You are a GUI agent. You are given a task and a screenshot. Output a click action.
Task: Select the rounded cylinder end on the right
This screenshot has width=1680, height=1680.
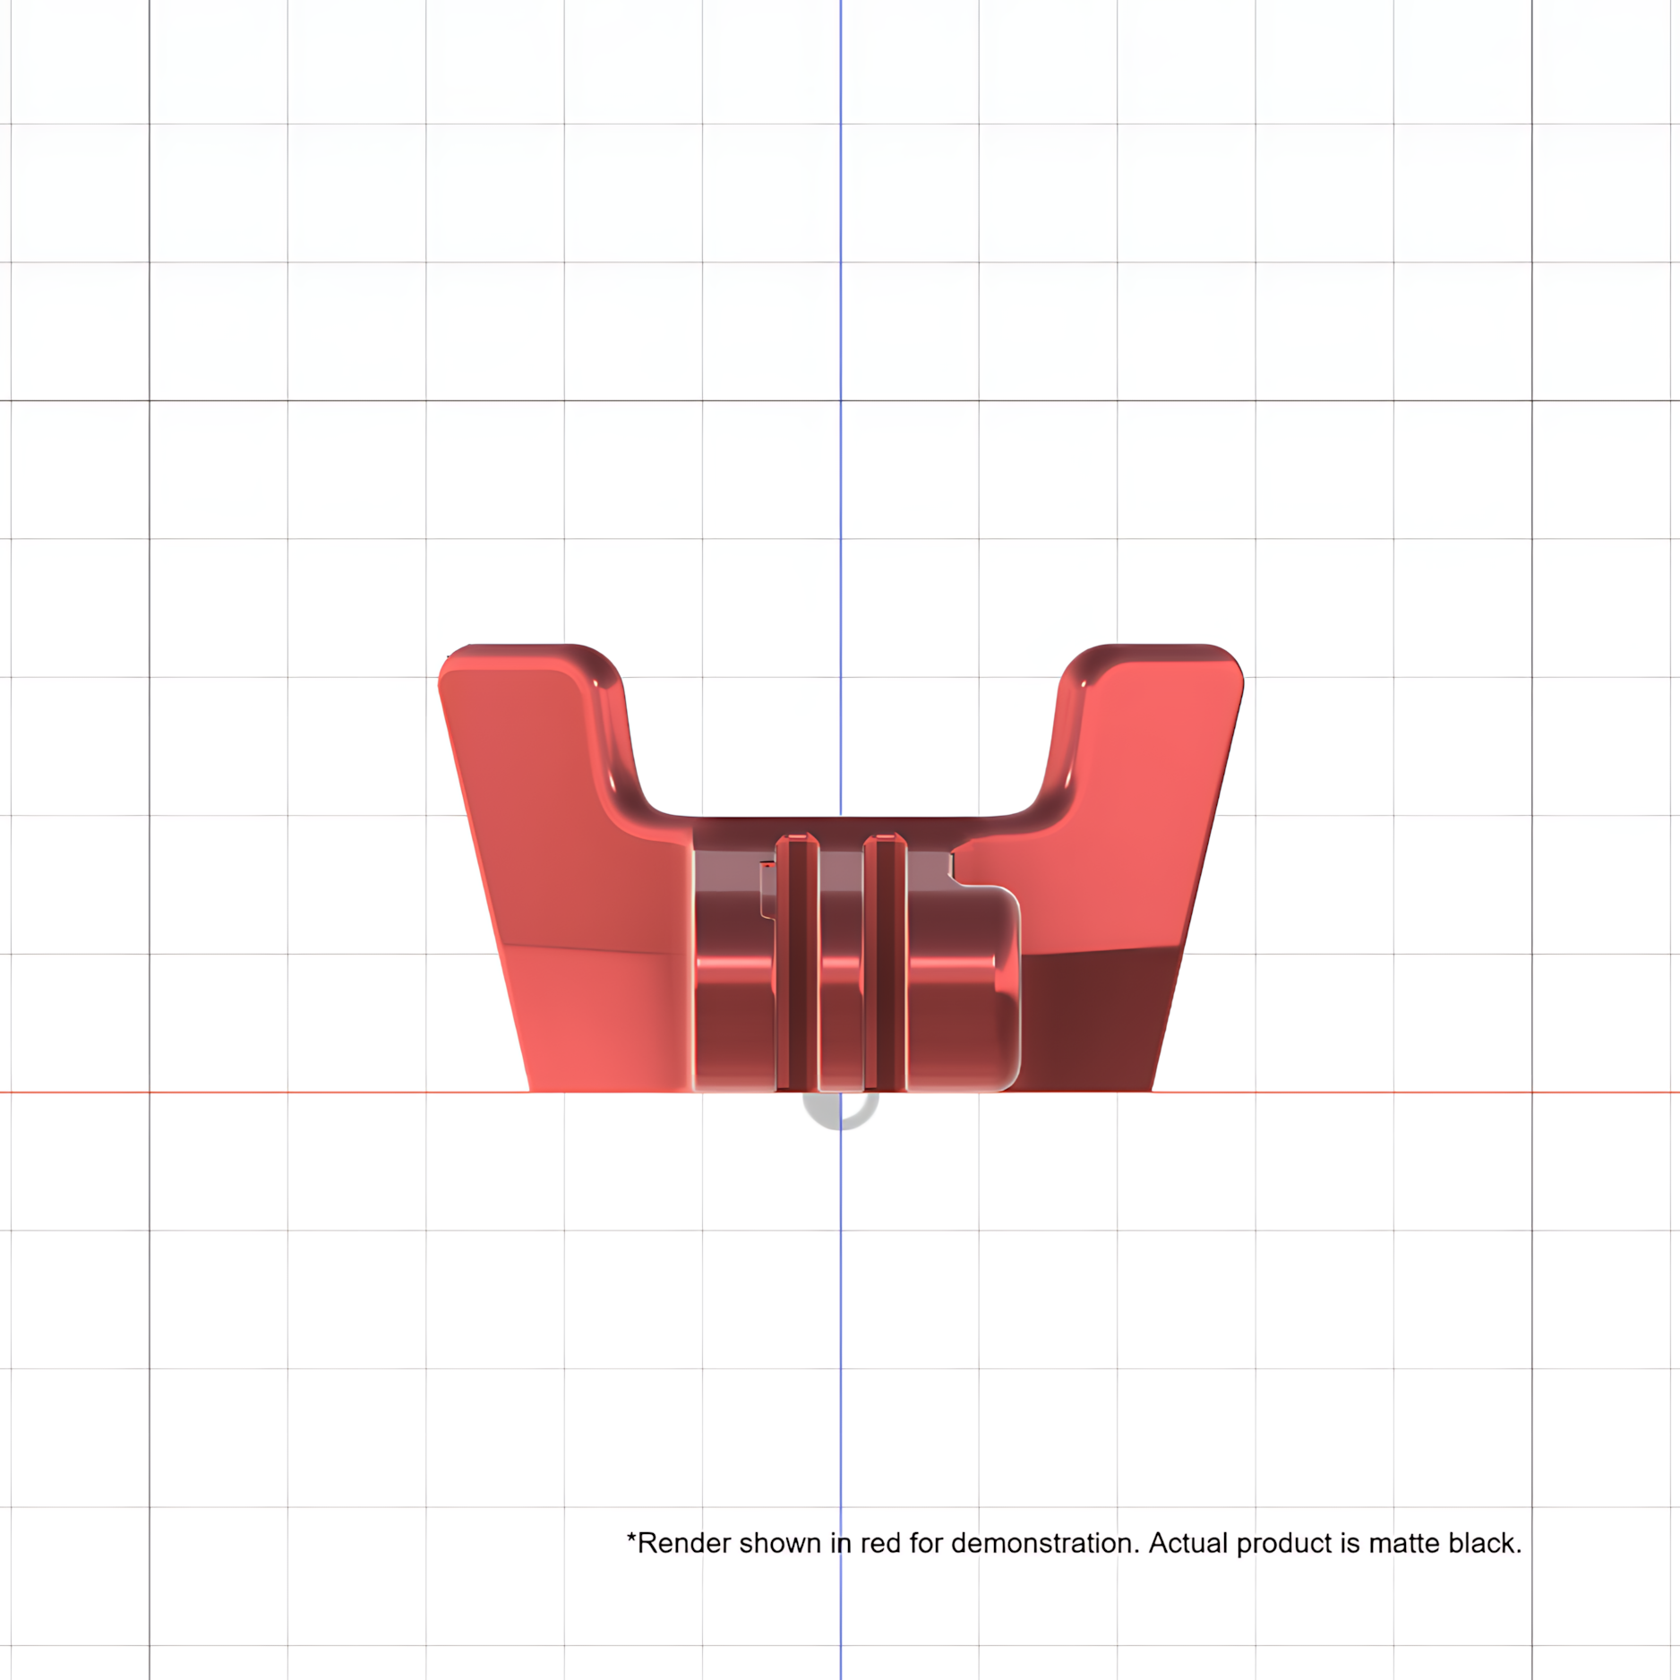pyautogui.click(x=964, y=988)
